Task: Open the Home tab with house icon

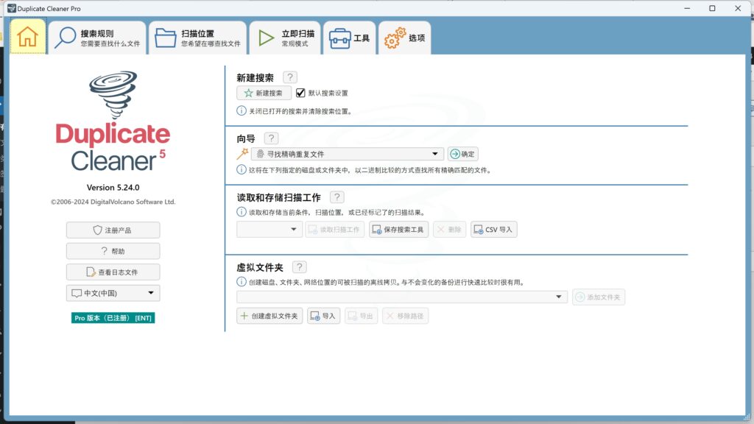Action: (x=28, y=37)
